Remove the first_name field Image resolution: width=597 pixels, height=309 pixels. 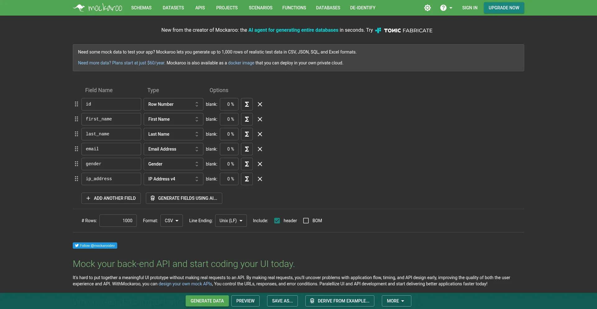click(260, 119)
